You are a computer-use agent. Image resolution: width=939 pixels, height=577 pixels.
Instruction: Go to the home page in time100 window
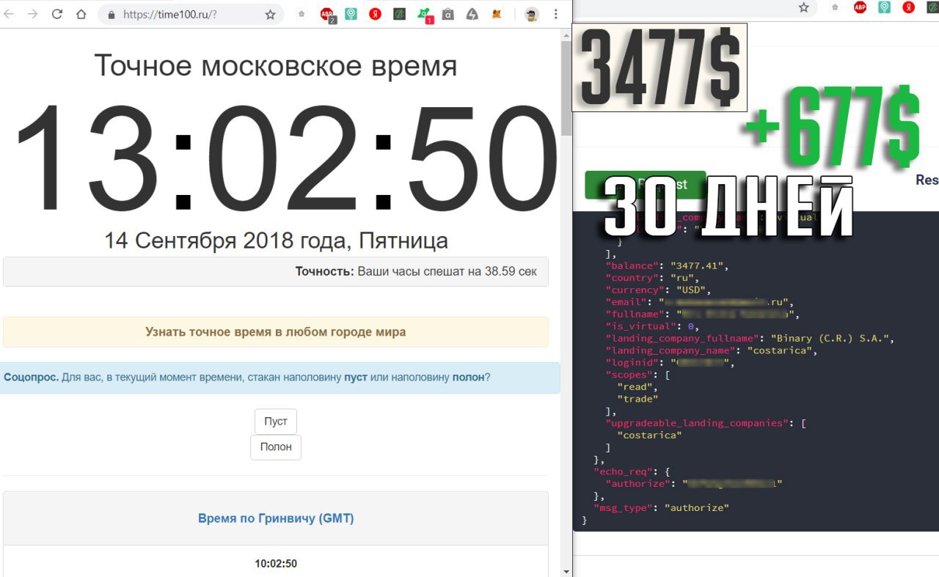(81, 14)
